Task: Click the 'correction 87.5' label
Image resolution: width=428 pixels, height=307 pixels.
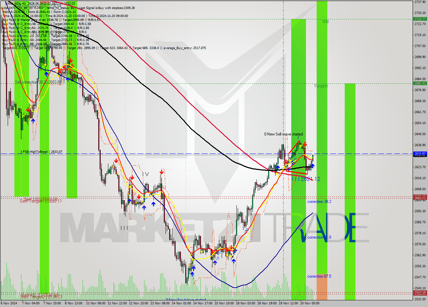Action: click(319, 276)
